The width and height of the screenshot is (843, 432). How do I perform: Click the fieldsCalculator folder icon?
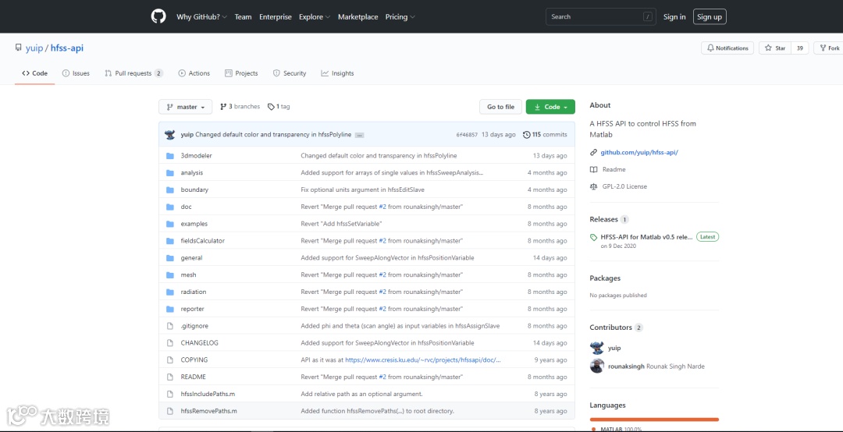coord(170,241)
